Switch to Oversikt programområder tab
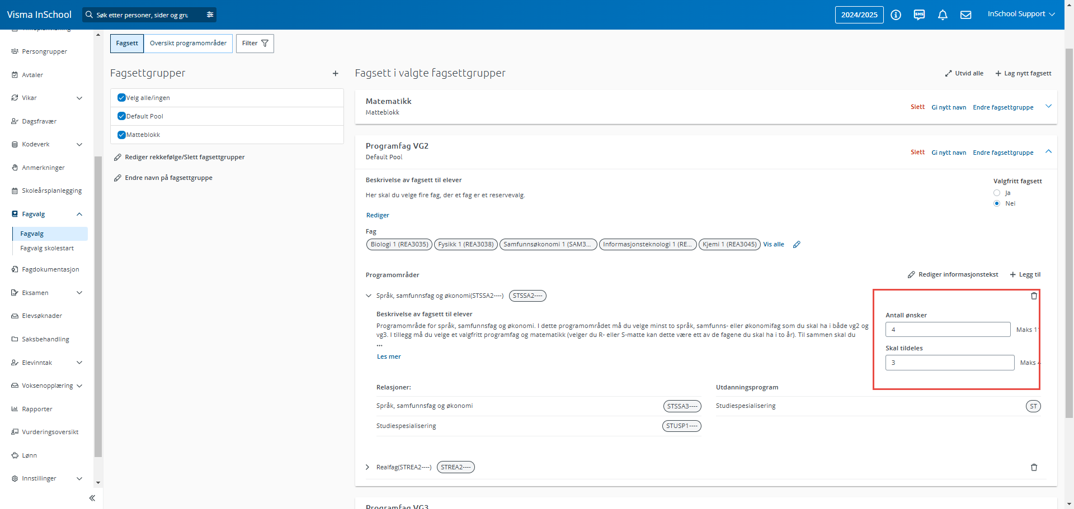 point(188,44)
